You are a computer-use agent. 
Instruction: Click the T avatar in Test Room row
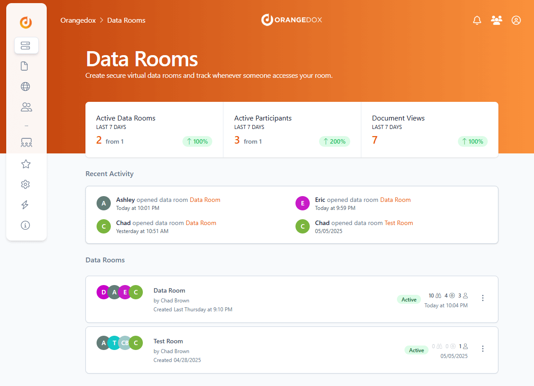tap(113, 343)
